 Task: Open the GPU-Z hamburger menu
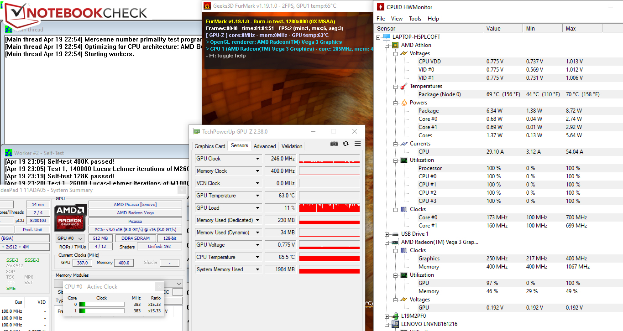[357, 144]
